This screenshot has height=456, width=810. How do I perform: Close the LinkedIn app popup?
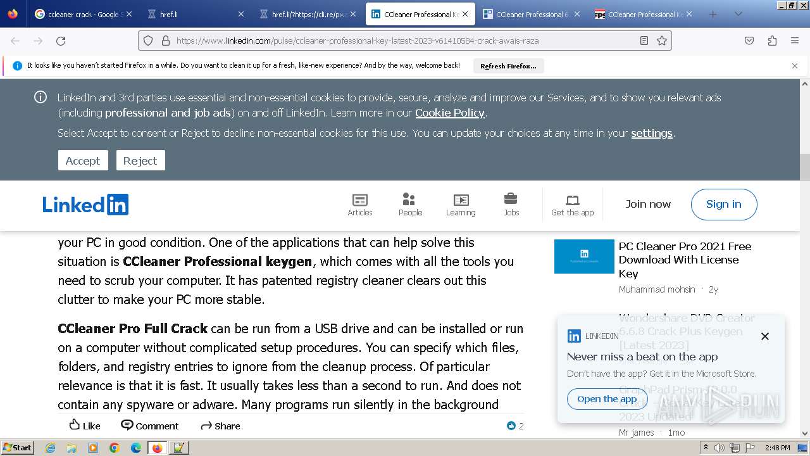coord(765,336)
